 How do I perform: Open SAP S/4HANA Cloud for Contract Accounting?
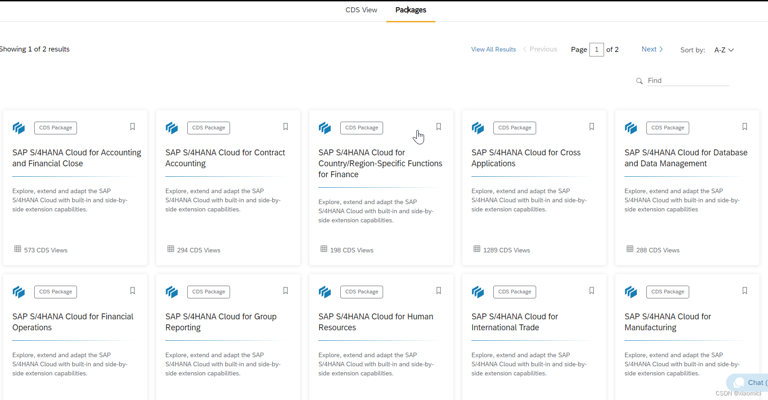225,158
